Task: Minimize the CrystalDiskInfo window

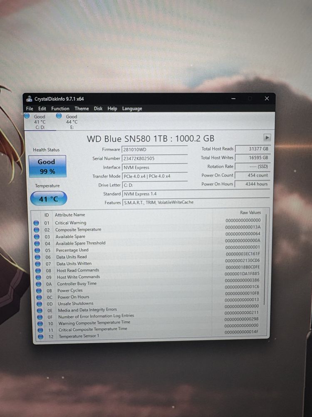Action: click(x=233, y=98)
